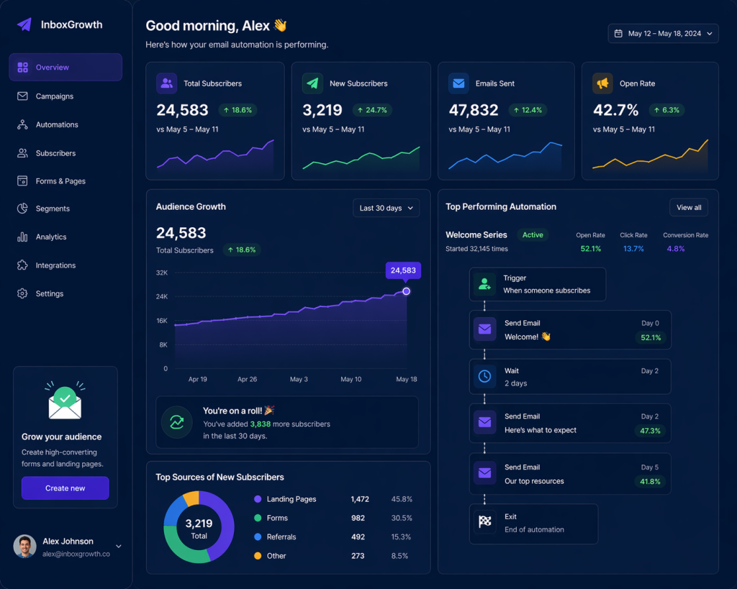Image resolution: width=737 pixels, height=589 pixels.
Task: Click the Open Rate megaphone icon
Action: click(602, 83)
